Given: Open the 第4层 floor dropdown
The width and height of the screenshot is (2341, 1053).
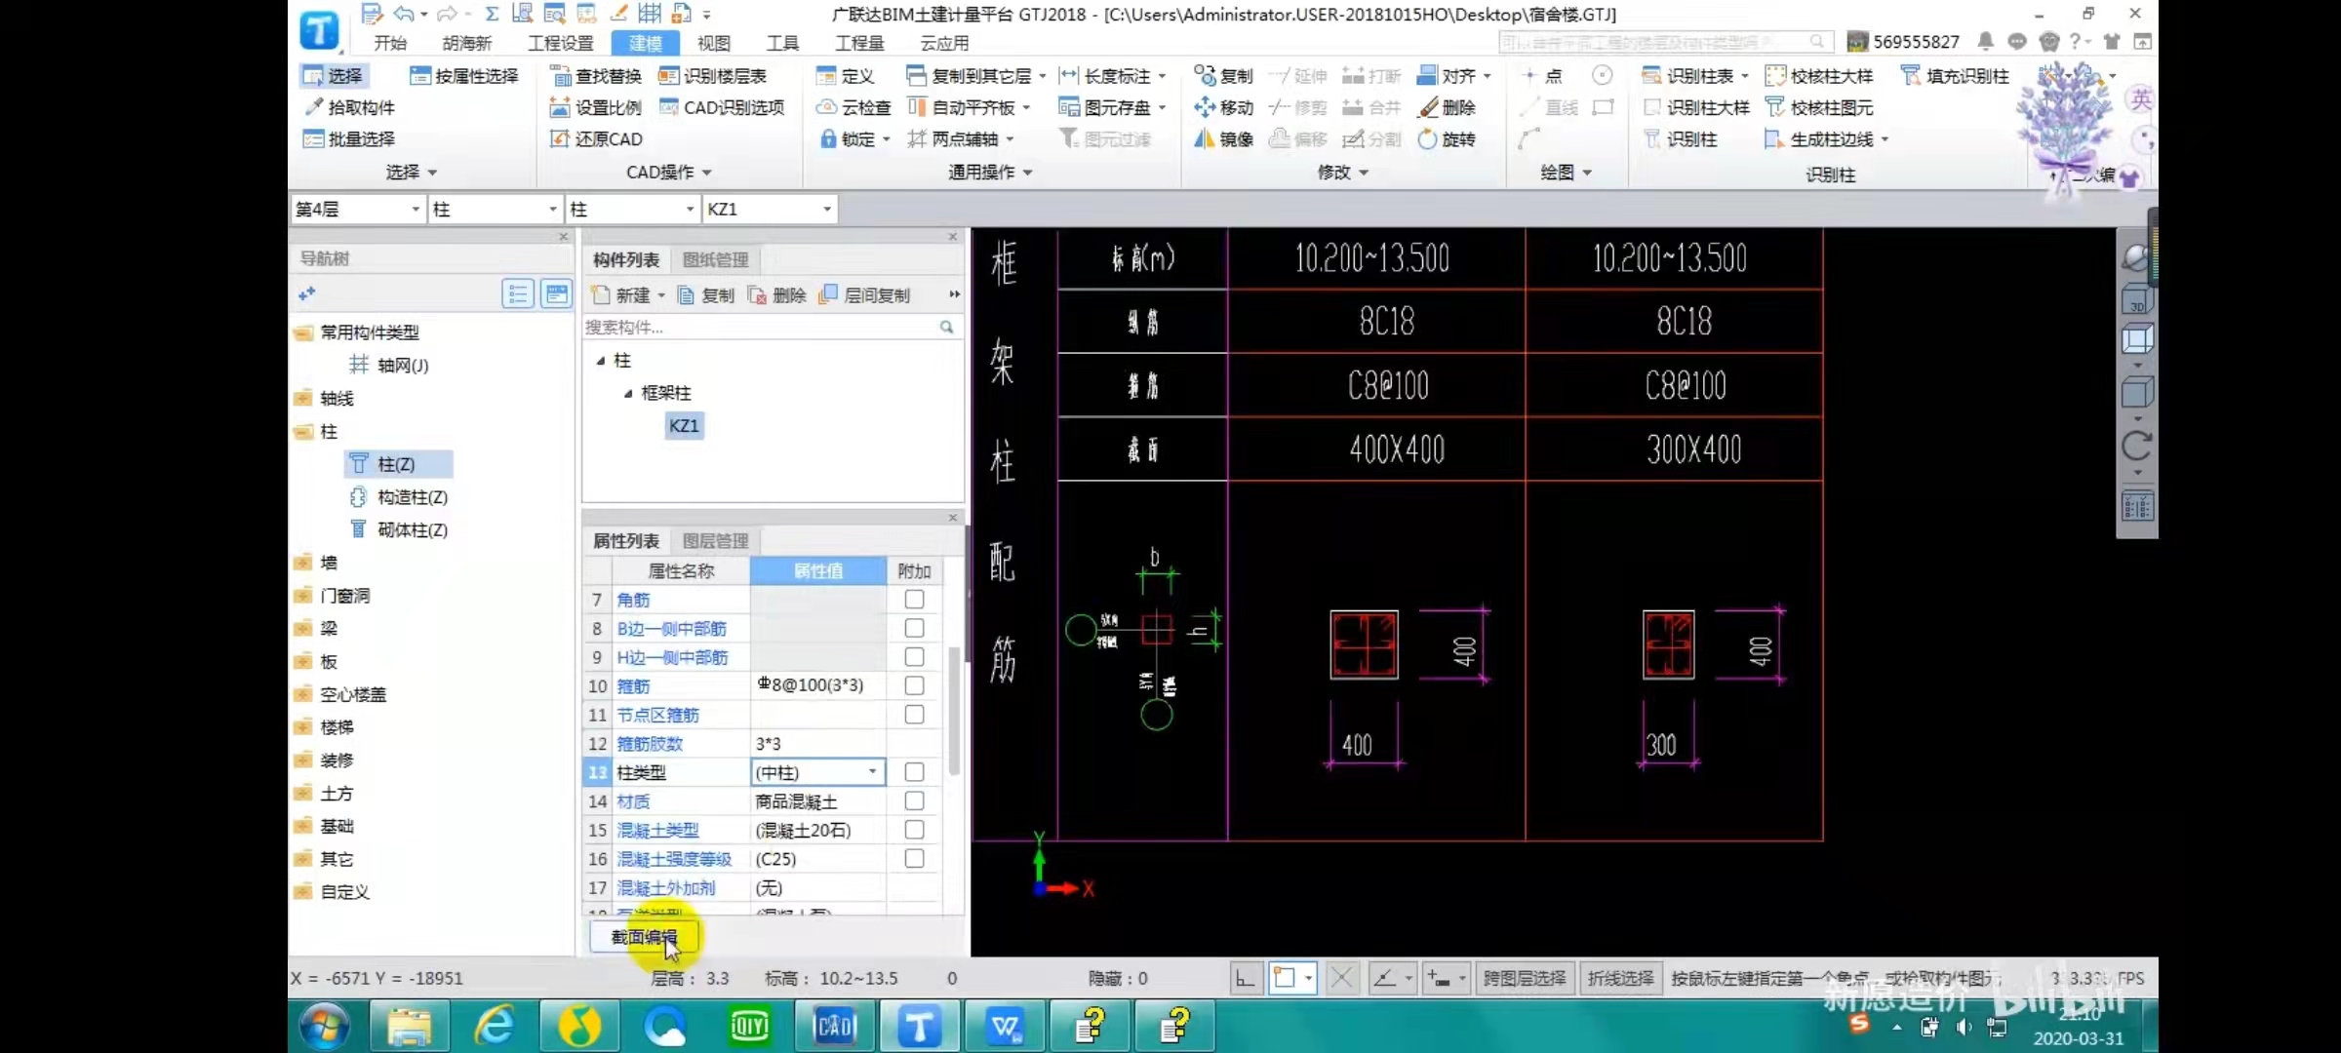Looking at the screenshot, I should [416, 209].
